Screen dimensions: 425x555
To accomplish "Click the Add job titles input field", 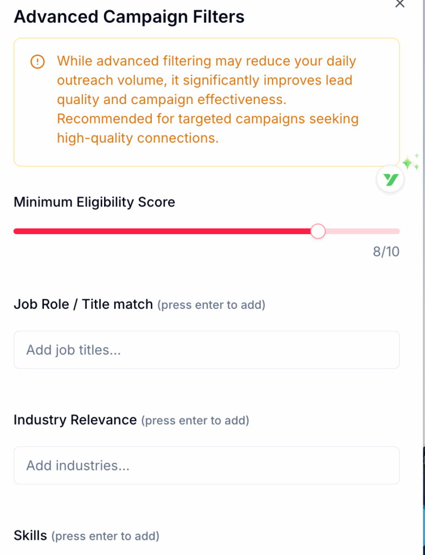I will pos(207,350).
